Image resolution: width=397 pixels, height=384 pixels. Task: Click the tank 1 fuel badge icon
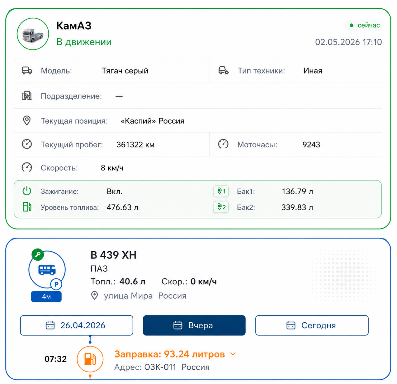click(221, 191)
